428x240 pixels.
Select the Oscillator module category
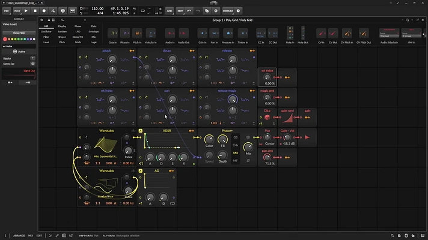[46, 32]
